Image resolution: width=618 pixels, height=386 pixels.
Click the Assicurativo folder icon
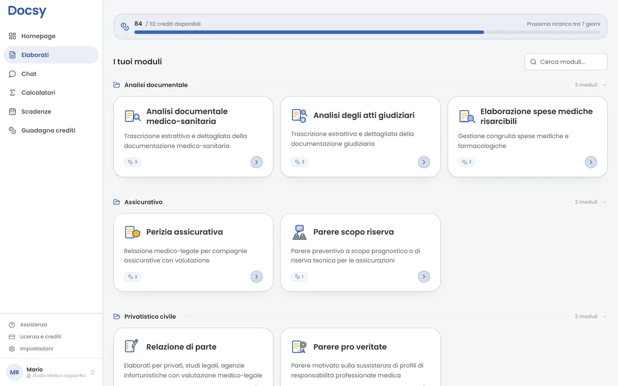[x=117, y=202]
